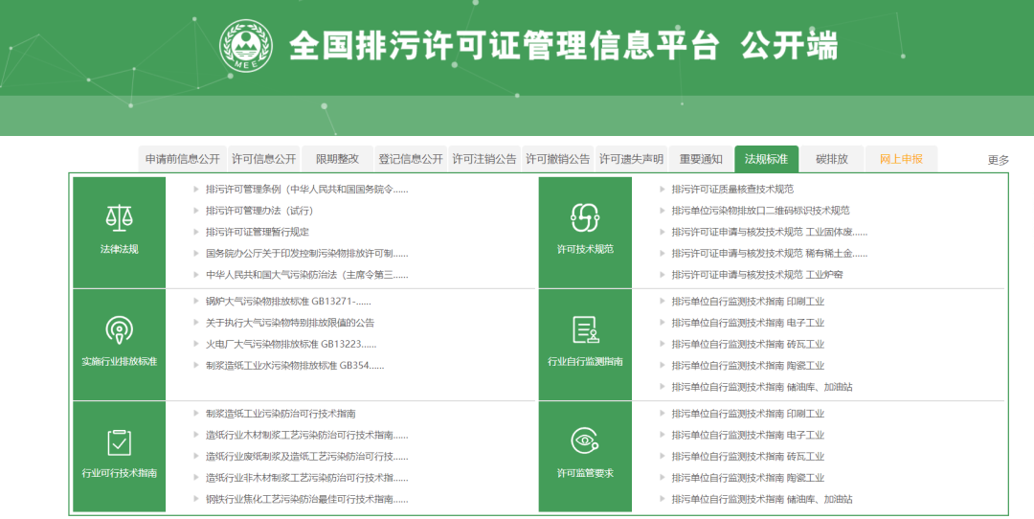
Task: Click the 许可技术规范 icon tile
Action: (x=585, y=219)
